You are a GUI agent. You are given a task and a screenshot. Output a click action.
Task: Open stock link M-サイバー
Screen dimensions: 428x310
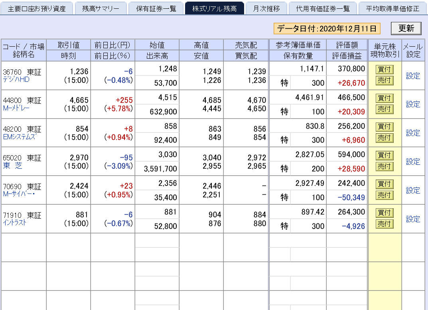tap(19, 194)
